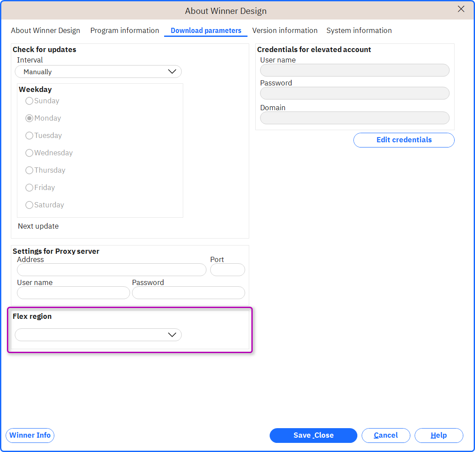The image size is (475, 452).
Task: Click the Save Close button
Action: point(313,436)
